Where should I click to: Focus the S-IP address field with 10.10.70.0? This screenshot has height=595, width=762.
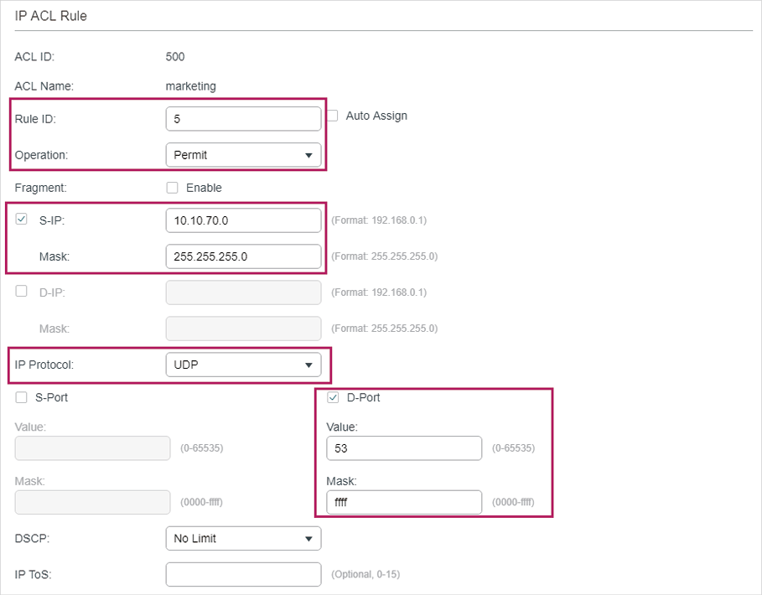click(243, 220)
